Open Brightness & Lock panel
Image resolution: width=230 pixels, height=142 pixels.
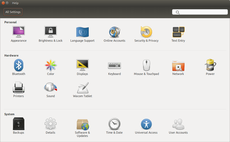pyautogui.click(x=51, y=34)
